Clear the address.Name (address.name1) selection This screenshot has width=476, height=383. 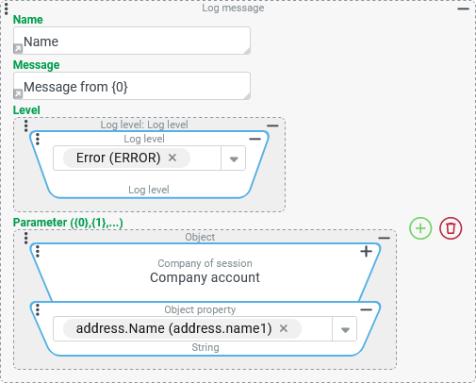click(x=284, y=328)
